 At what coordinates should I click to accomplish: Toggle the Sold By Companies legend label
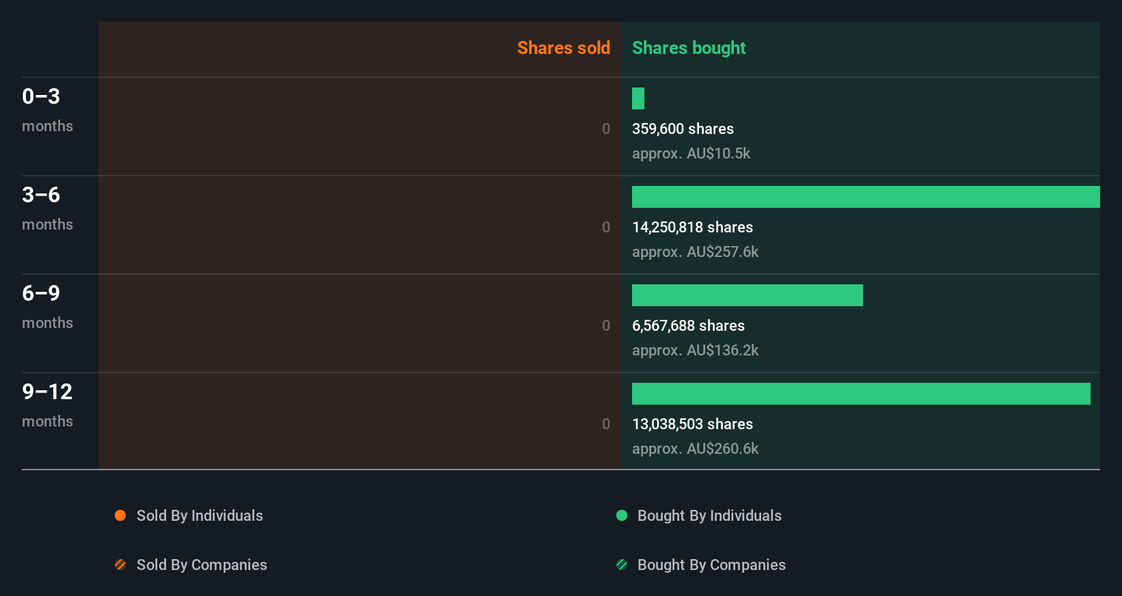click(202, 565)
